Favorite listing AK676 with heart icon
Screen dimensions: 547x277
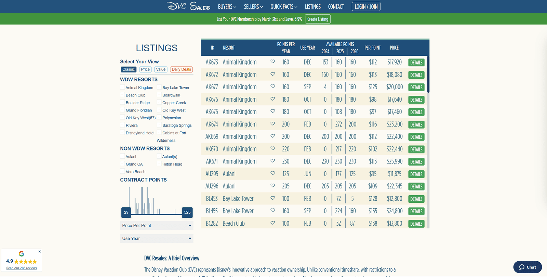(273, 99)
